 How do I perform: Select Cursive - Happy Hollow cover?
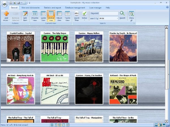89,48
